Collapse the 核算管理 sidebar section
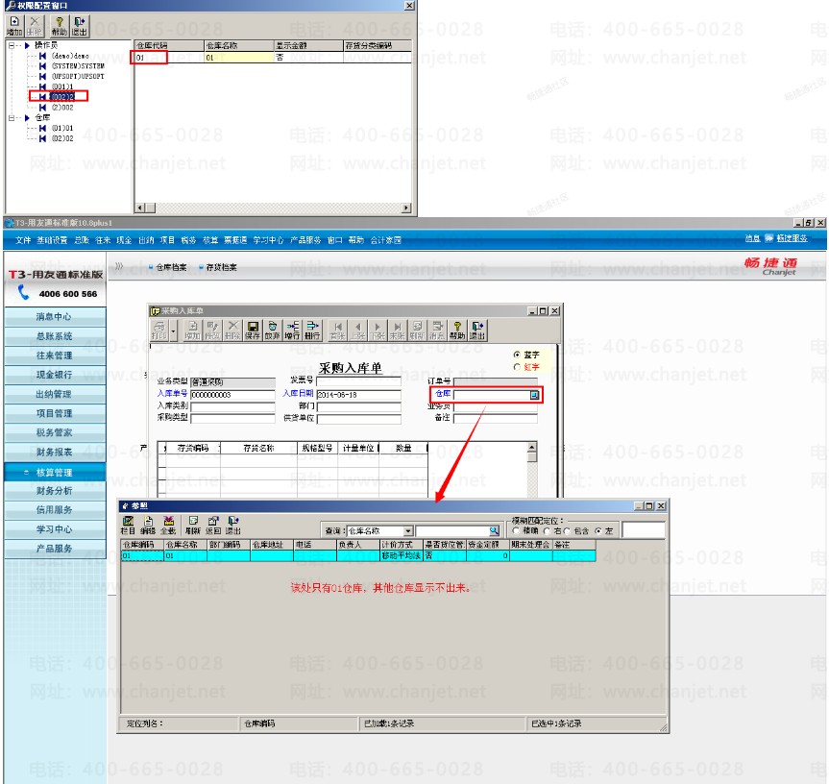The height and width of the screenshot is (784, 829). click(x=27, y=472)
